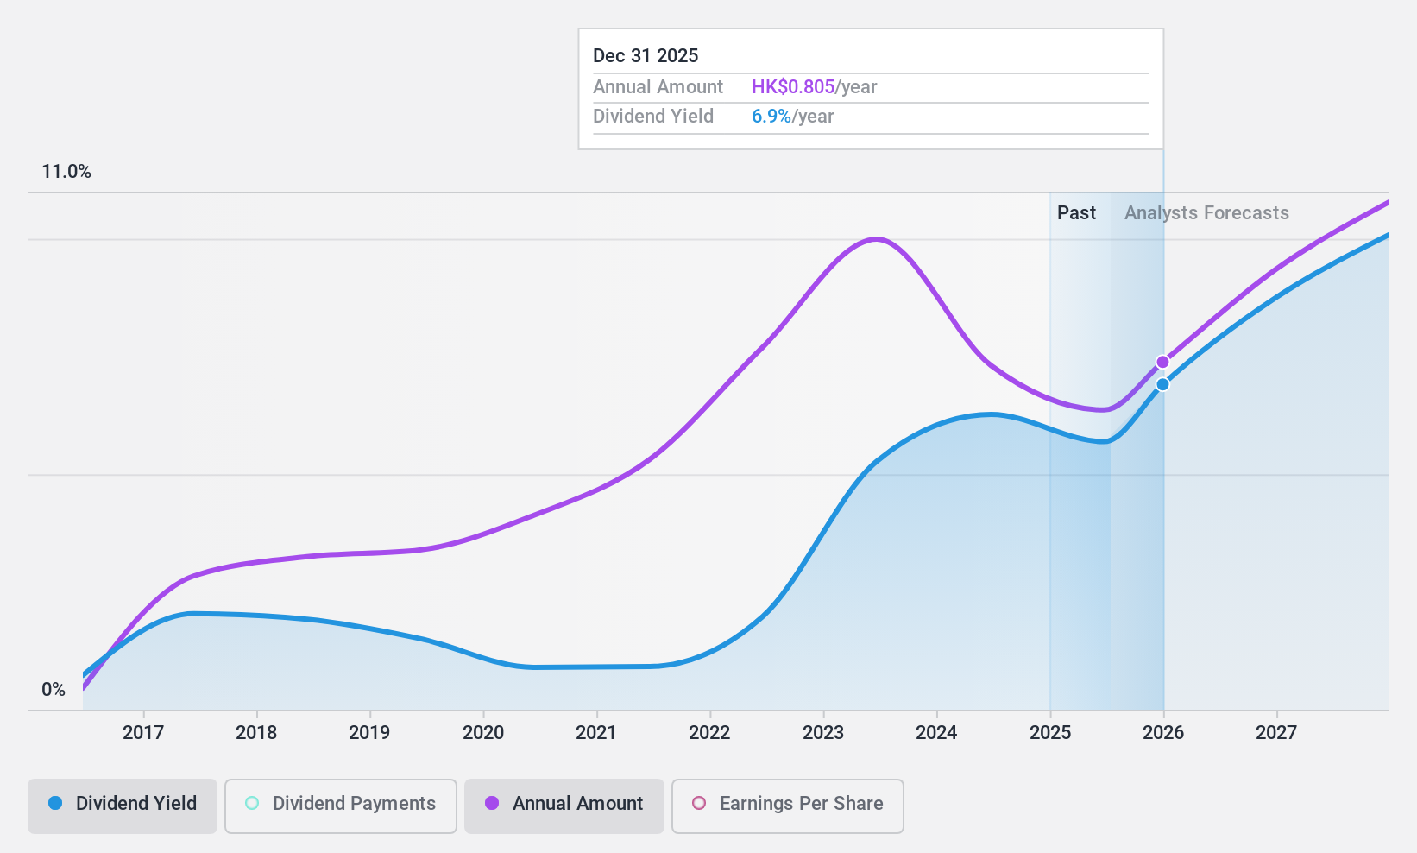Click the Dec 31 2025 tooltip date
1417x853 pixels.
point(646,56)
